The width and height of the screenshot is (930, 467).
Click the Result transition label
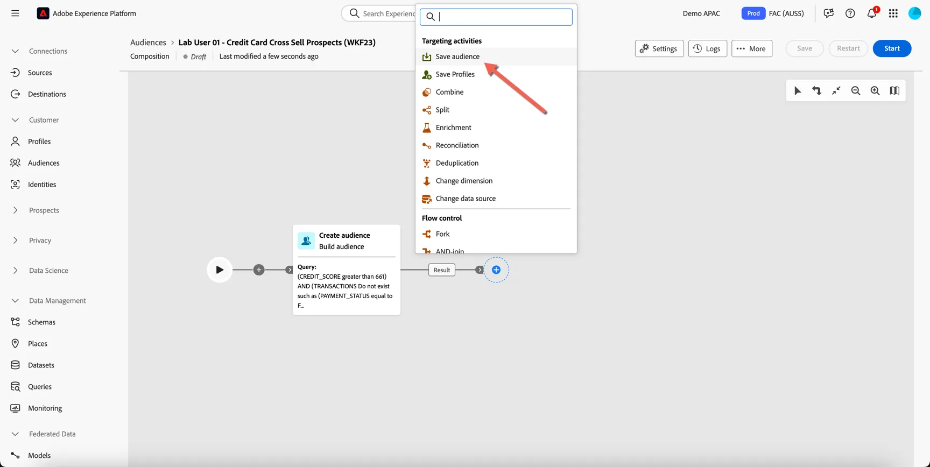442,270
